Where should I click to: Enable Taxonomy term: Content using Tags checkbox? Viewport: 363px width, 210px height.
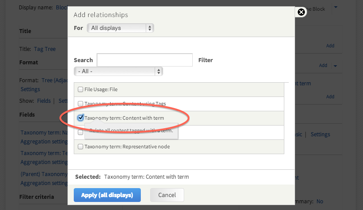[80, 104]
